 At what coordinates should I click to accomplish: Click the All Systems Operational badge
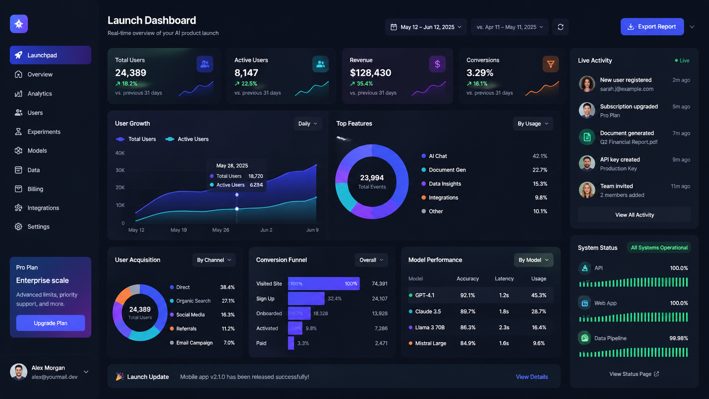[x=659, y=248]
